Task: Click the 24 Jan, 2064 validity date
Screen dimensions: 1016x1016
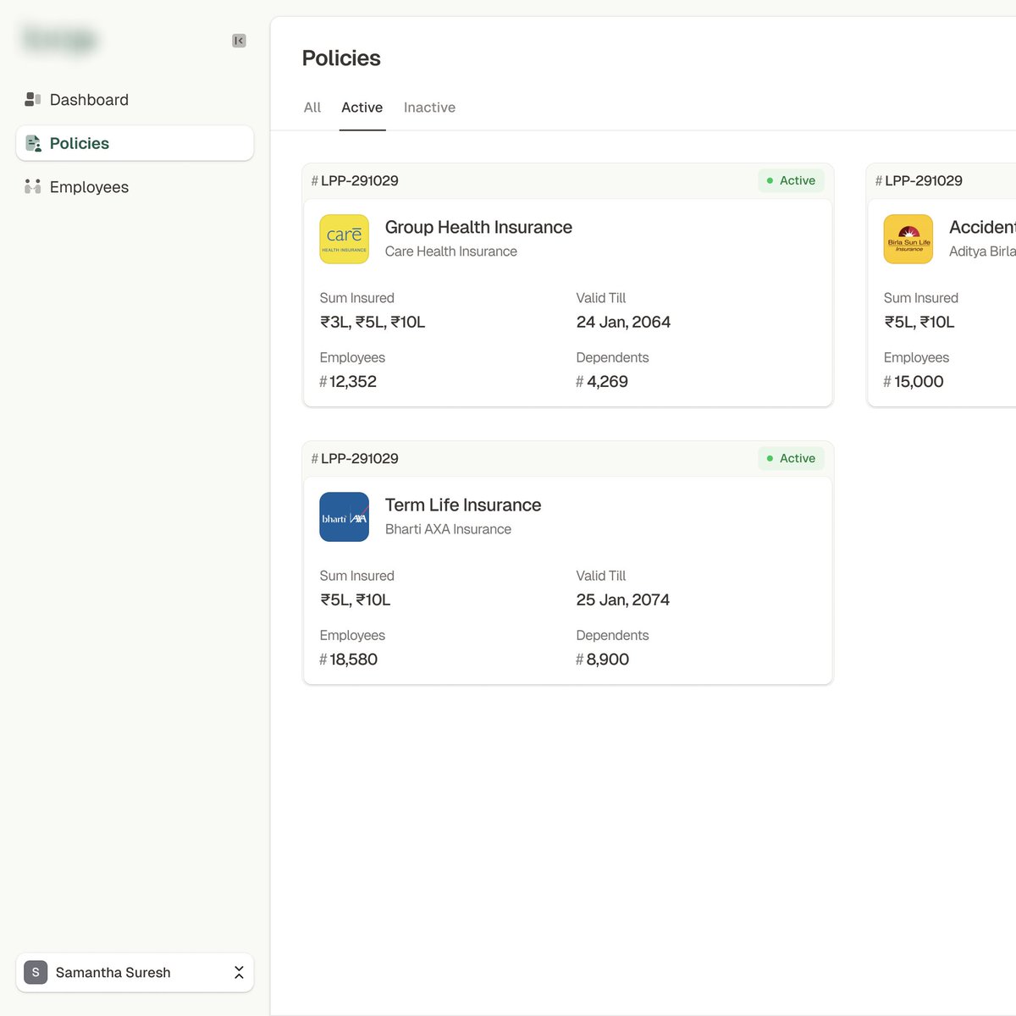Action: [x=623, y=322]
